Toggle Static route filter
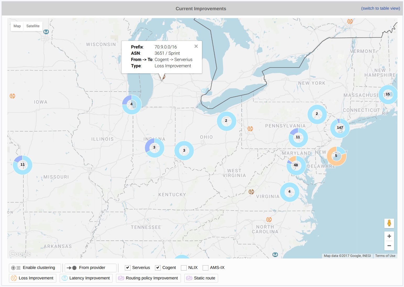This screenshot has height=287, width=404. [x=201, y=278]
